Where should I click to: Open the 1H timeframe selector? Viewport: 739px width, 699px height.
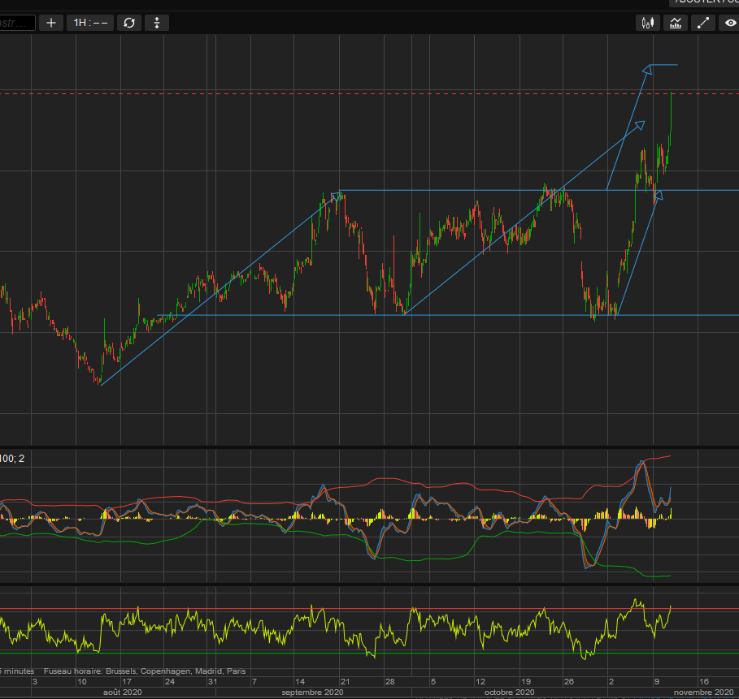click(90, 23)
